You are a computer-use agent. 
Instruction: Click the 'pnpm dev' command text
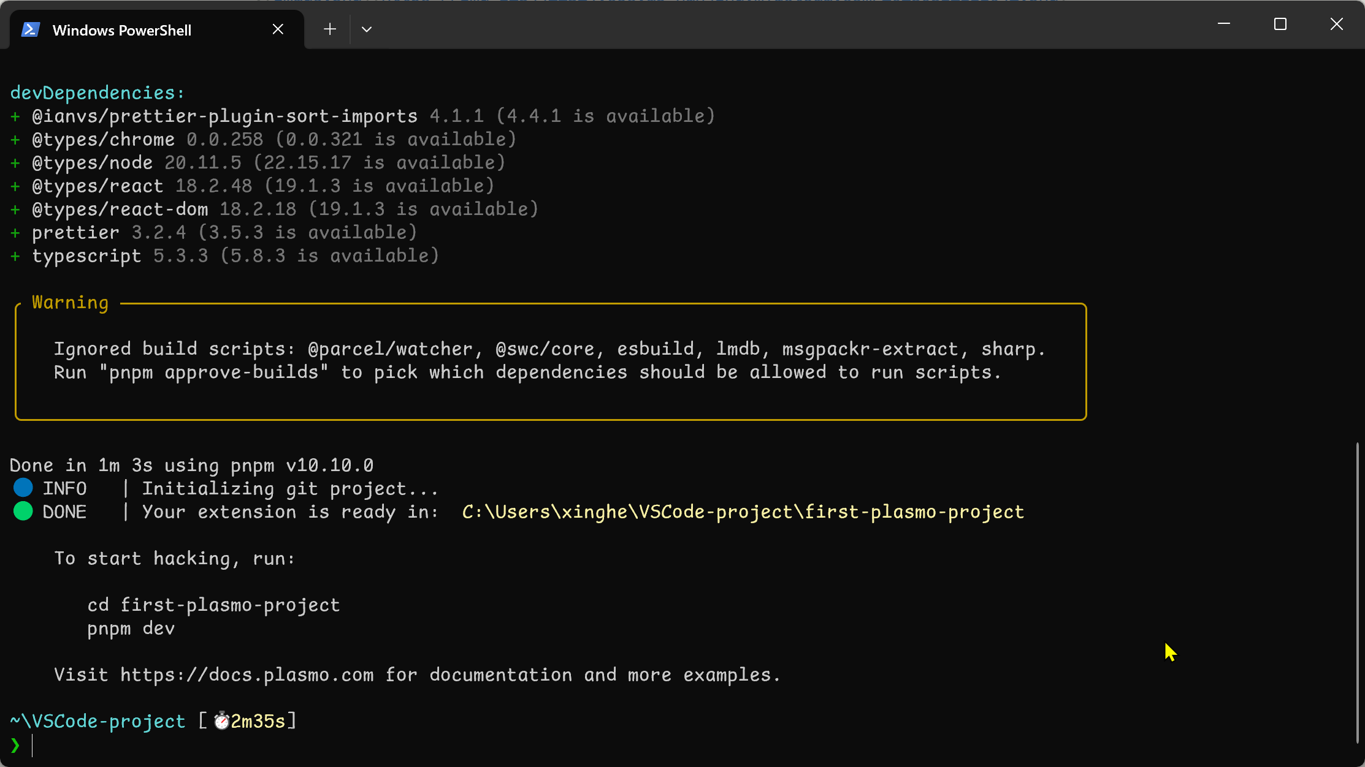(131, 628)
